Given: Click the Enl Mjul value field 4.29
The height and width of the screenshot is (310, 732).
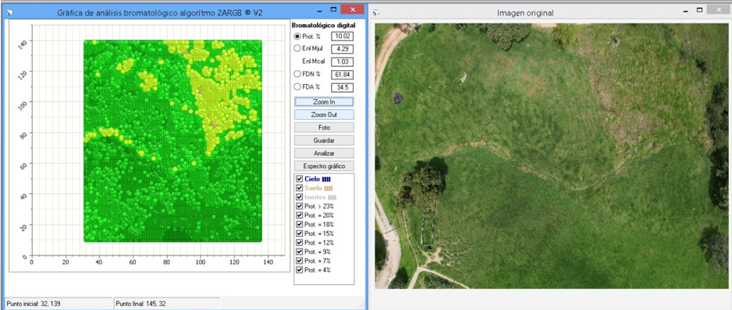Looking at the screenshot, I should (342, 49).
